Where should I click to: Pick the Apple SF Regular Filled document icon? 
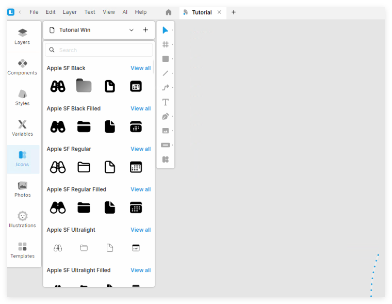pyautogui.click(x=110, y=207)
